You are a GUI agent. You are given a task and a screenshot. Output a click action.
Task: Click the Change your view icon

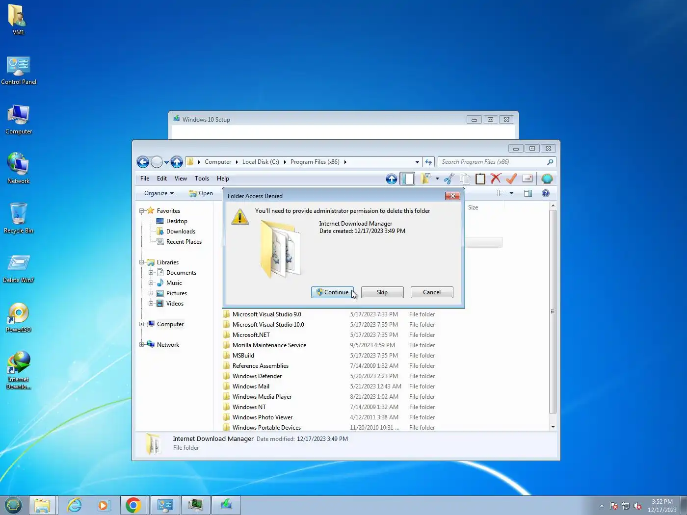coord(501,193)
